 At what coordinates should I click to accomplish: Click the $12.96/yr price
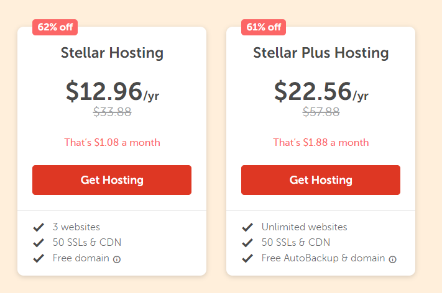pyautogui.click(x=113, y=91)
